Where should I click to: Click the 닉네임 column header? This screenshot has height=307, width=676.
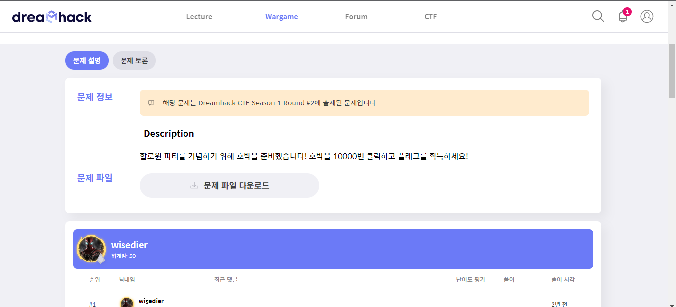pos(127,280)
